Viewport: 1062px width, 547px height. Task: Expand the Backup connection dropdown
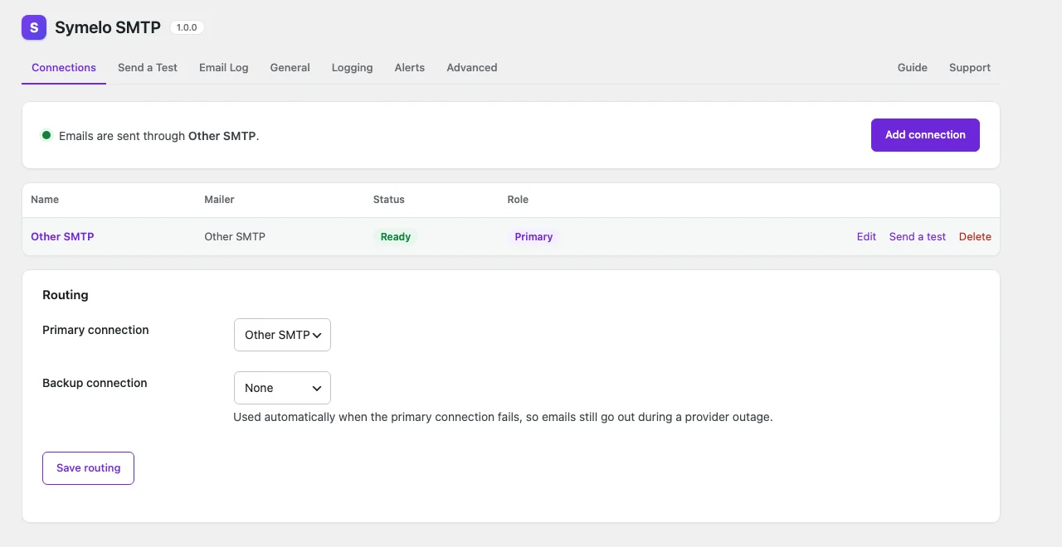pos(282,388)
